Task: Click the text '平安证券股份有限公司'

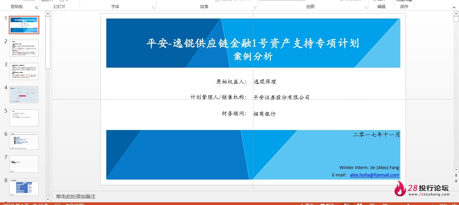Action: tap(282, 97)
